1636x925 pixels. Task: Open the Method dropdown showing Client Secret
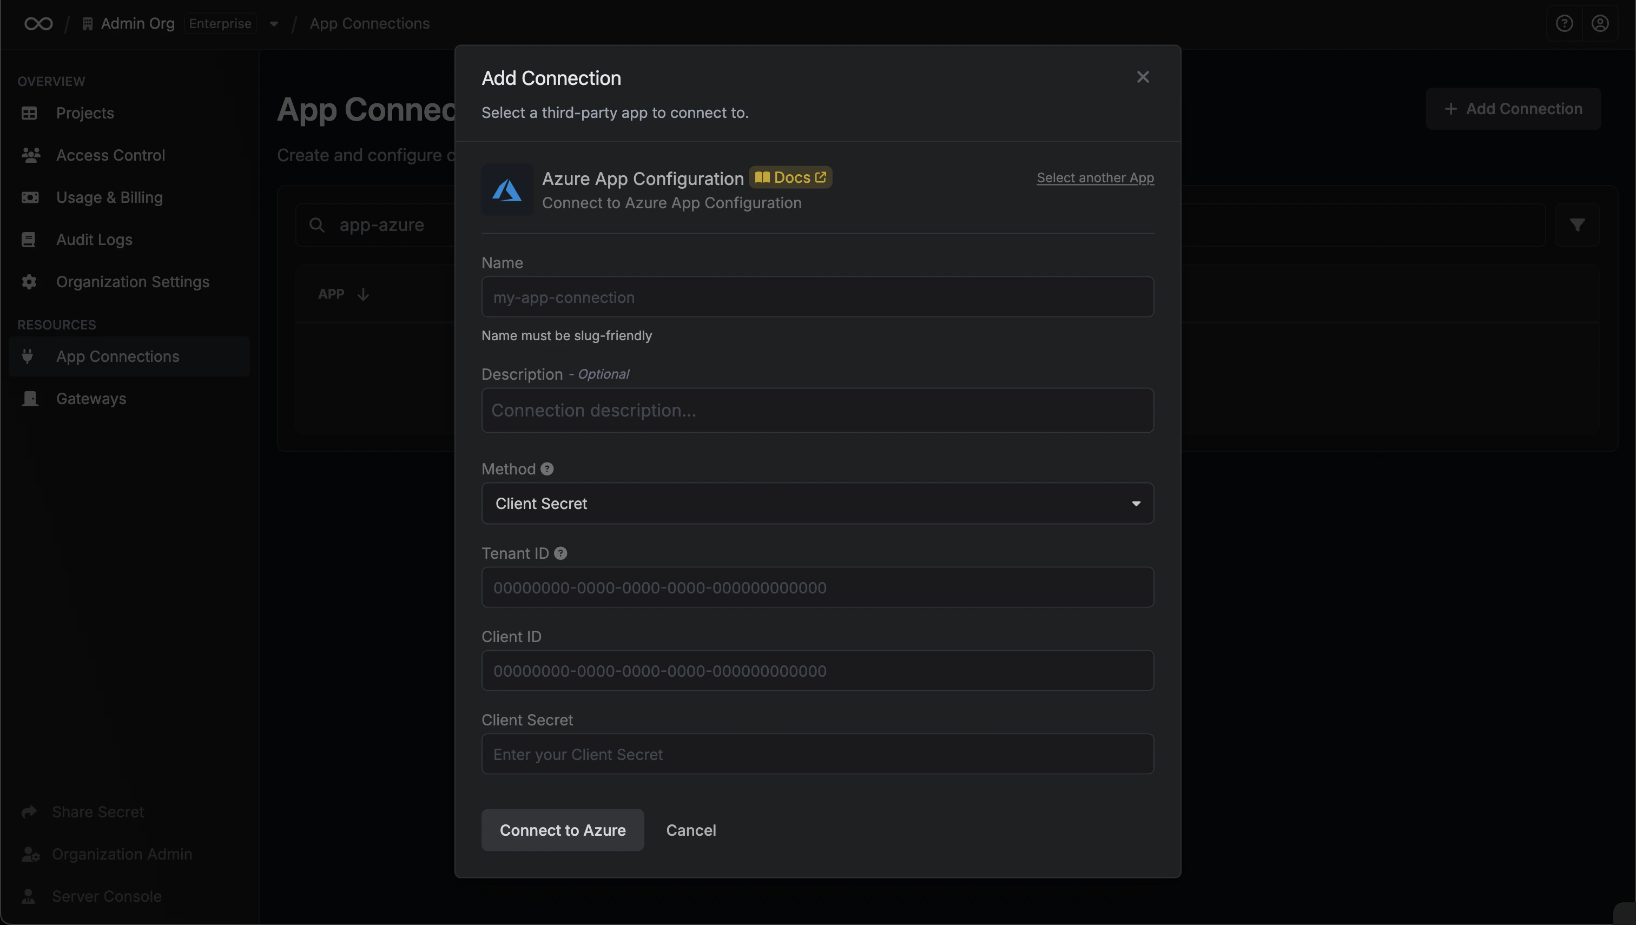click(817, 503)
